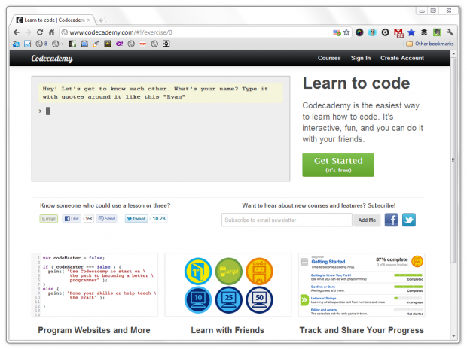Image resolution: width=467 pixels, height=349 pixels.
Task: Open the blue briefcase bookmark icon
Action: click(84, 44)
